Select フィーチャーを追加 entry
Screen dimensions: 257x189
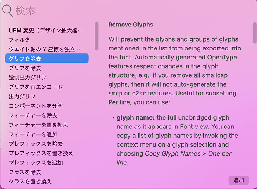47,134
